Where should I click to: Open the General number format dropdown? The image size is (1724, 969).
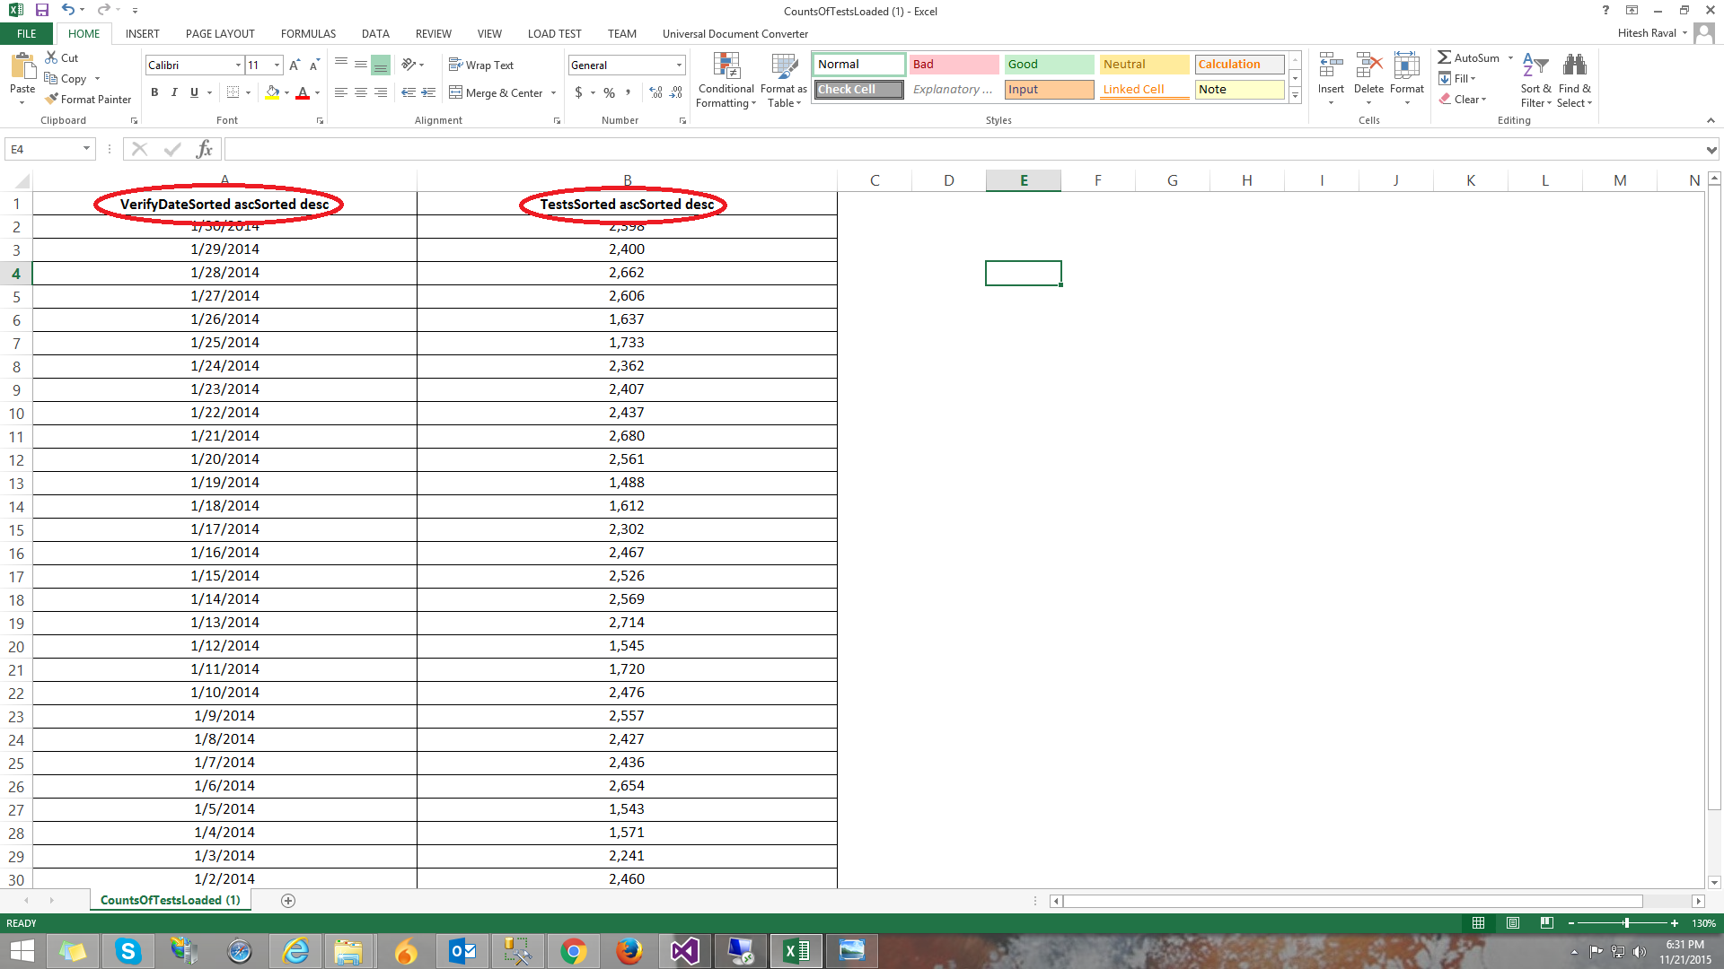[679, 65]
